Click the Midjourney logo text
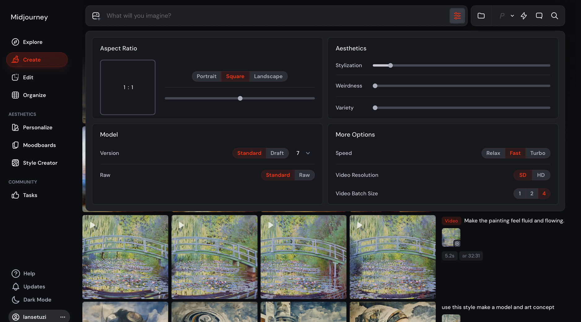Image resolution: width=581 pixels, height=322 pixels. [29, 17]
